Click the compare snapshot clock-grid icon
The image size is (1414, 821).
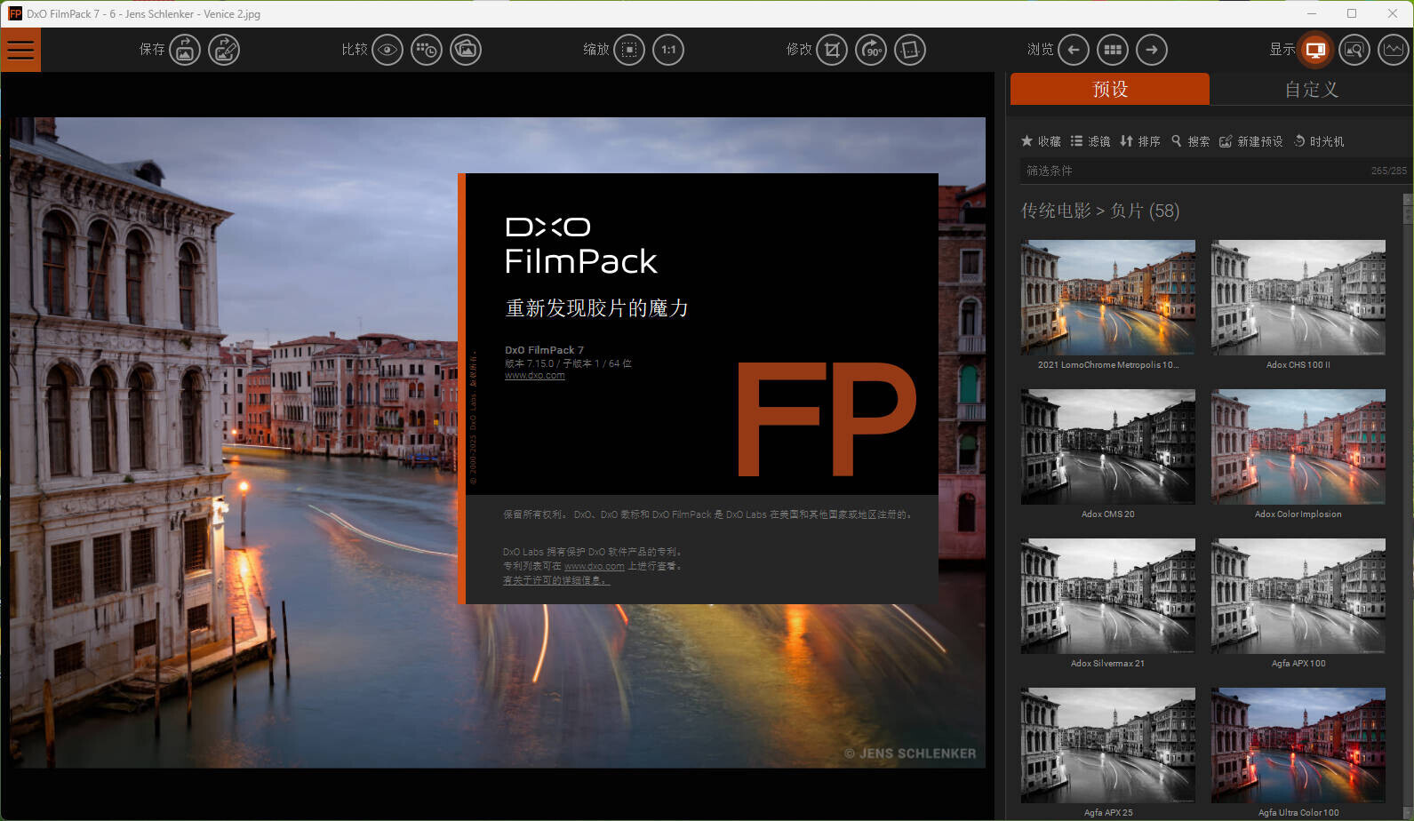[427, 50]
